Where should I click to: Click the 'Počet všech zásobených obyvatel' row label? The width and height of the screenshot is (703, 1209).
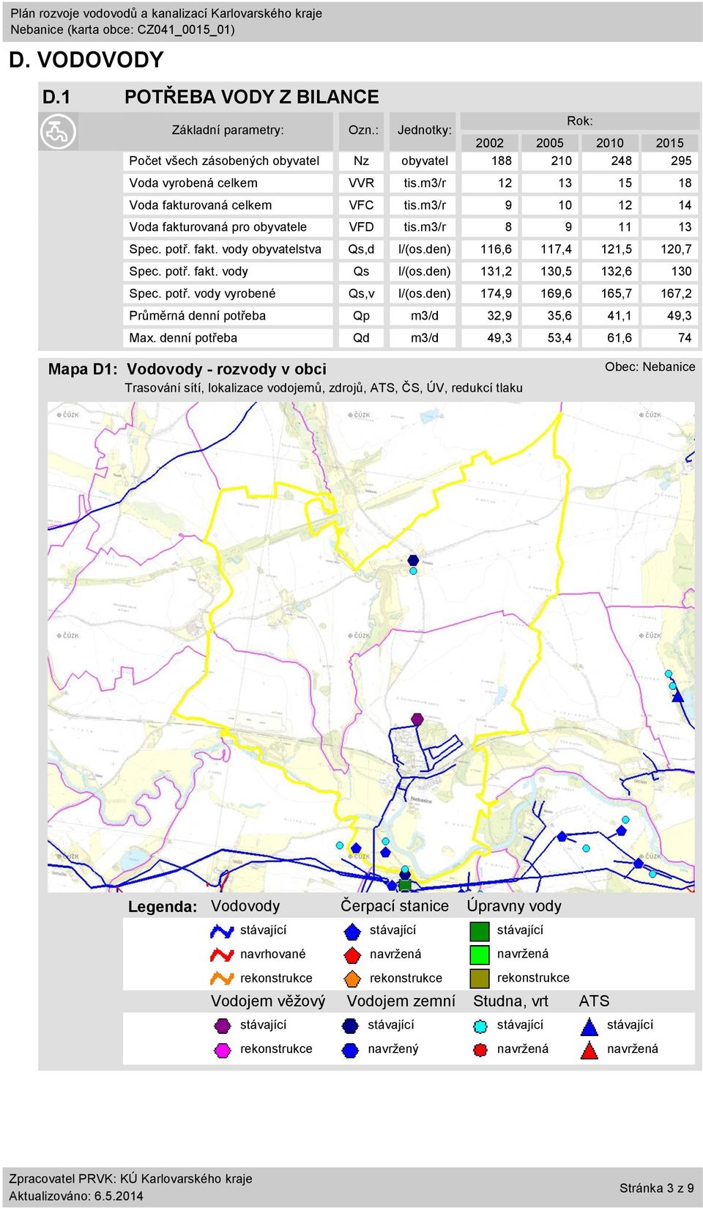[224, 161]
